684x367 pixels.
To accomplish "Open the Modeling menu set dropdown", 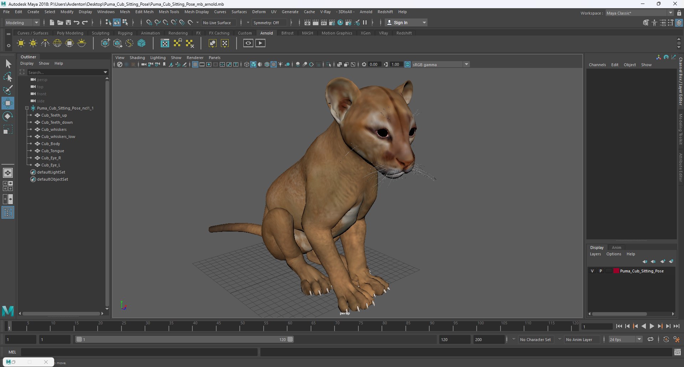I will [x=22, y=22].
